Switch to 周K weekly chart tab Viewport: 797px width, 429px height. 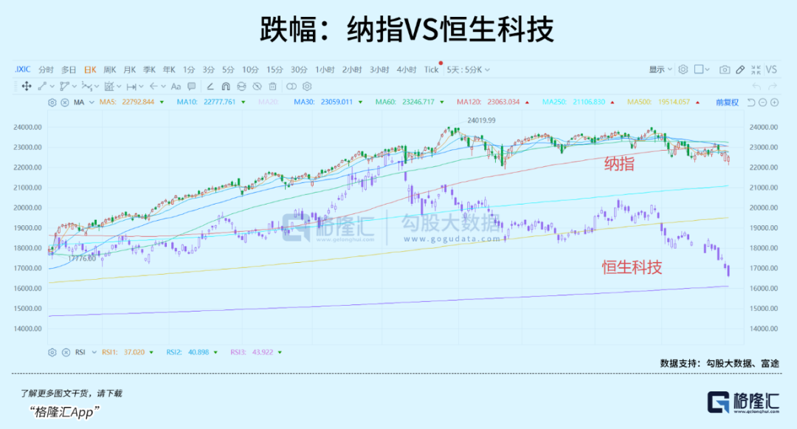(x=110, y=69)
